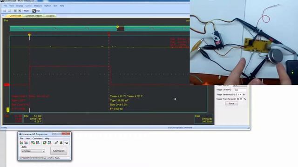This screenshot has width=298, height=167.
Task: Click the yellow CH2 level marker at bottom-left
Action: tap(8, 109)
